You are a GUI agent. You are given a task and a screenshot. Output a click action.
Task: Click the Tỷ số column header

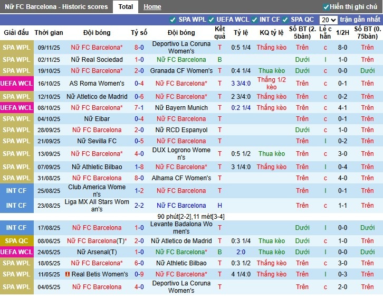139,33
